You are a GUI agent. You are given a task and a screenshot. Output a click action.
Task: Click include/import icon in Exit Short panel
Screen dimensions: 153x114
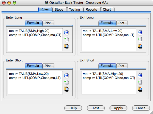click(140, 82)
